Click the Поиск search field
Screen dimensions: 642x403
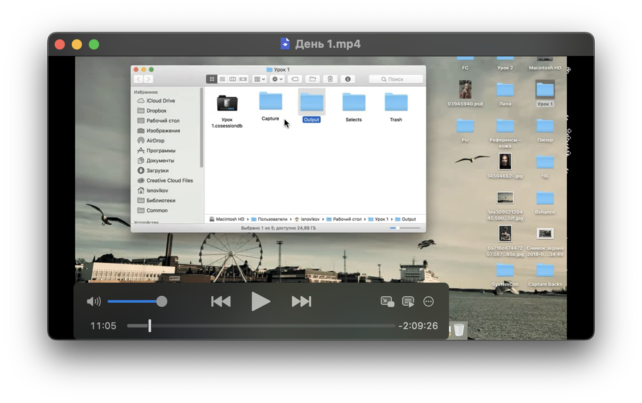[x=396, y=79]
